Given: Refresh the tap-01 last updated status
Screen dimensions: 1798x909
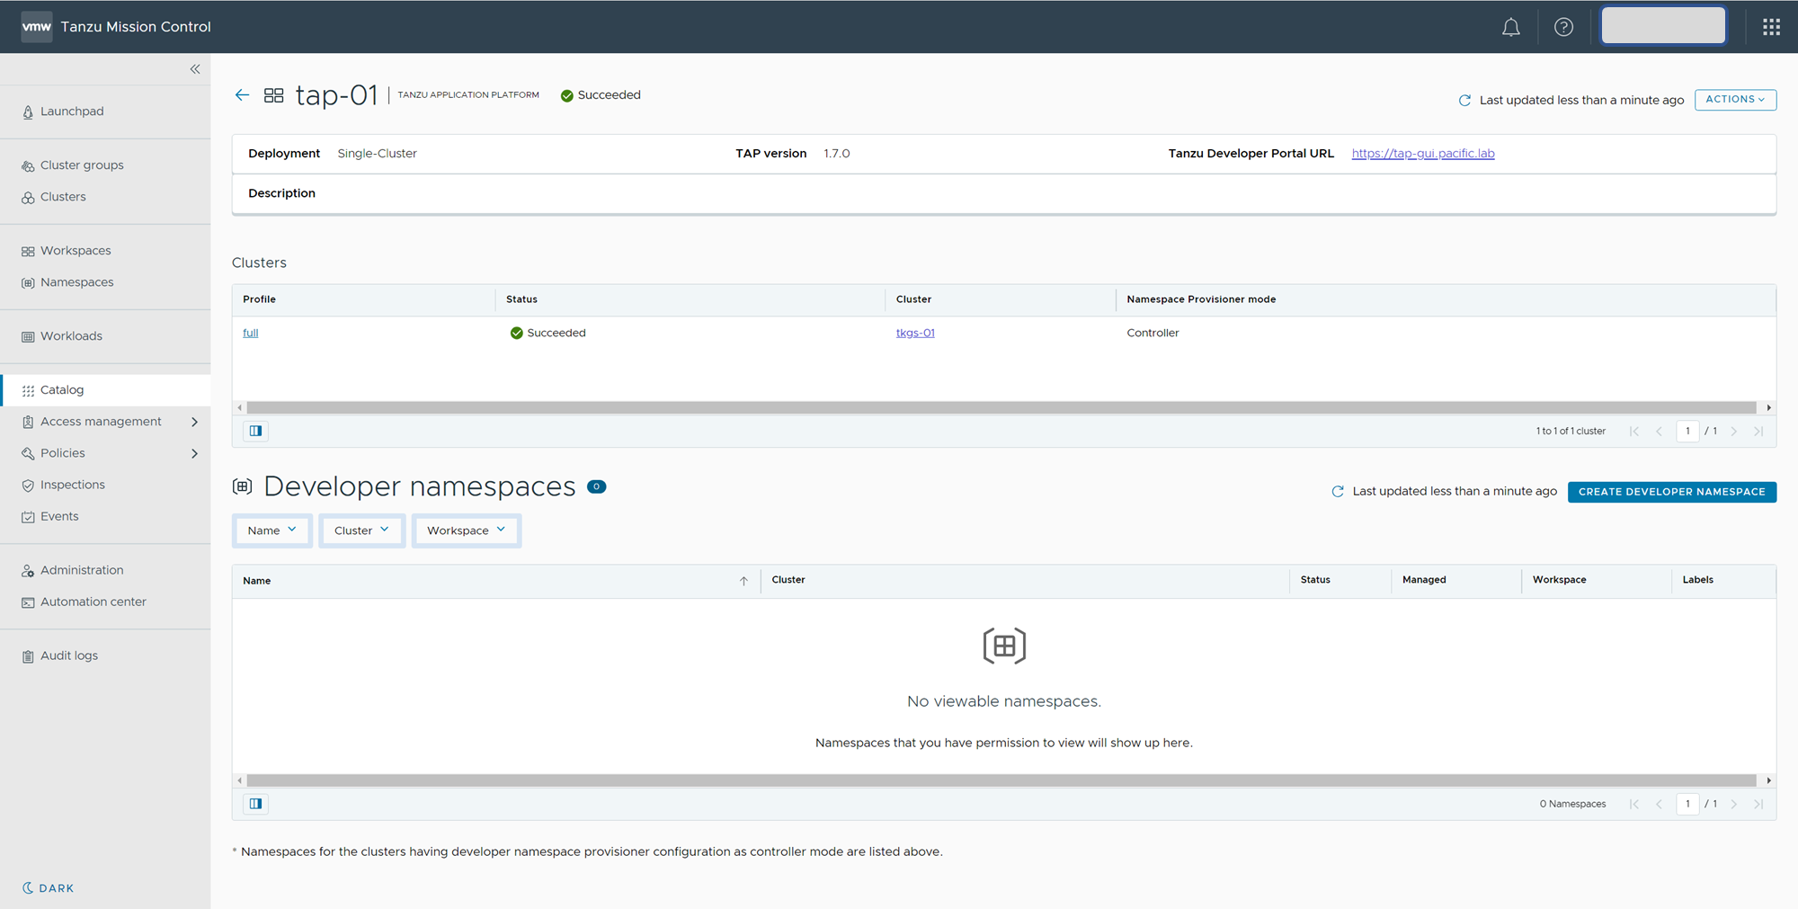Looking at the screenshot, I should [x=1464, y=100].
